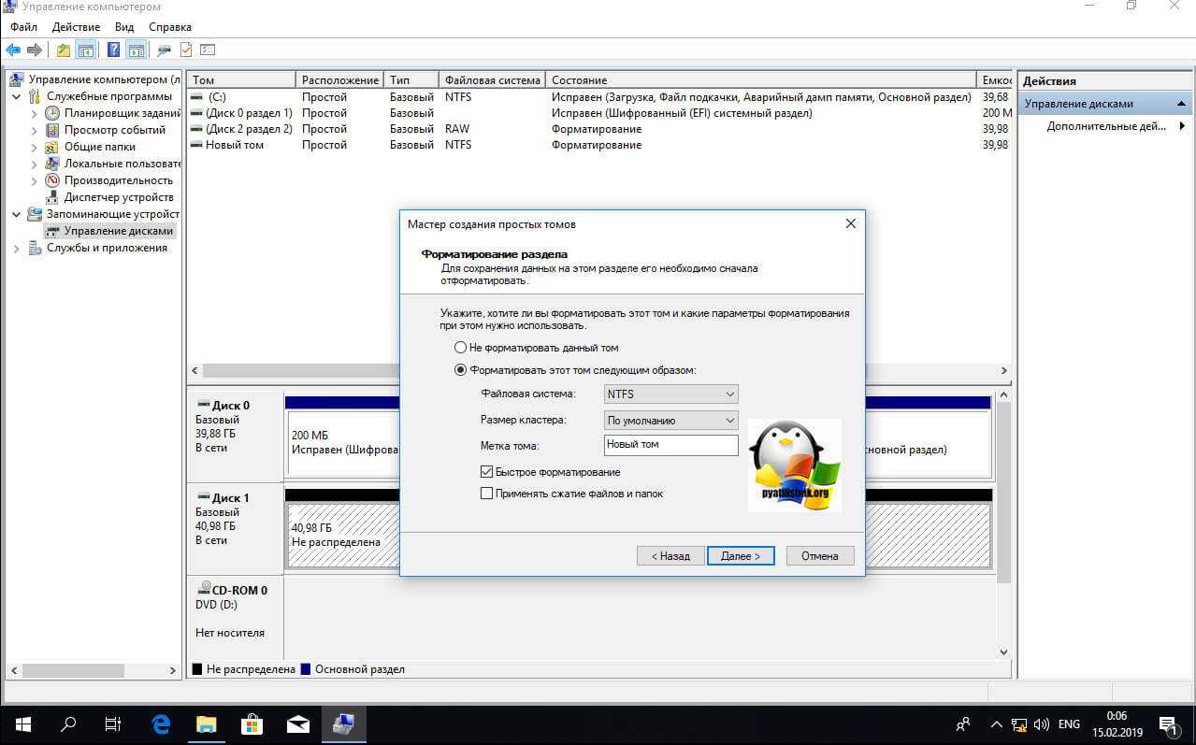Click the 'Далее >' button
The height and width of the screenshot is (745, 1196).
pos(740,555)
